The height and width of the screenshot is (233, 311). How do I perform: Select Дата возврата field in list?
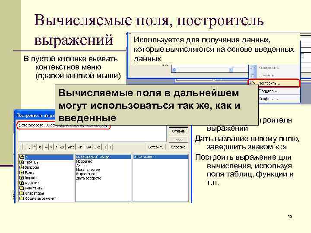click(x=89, y=178)
